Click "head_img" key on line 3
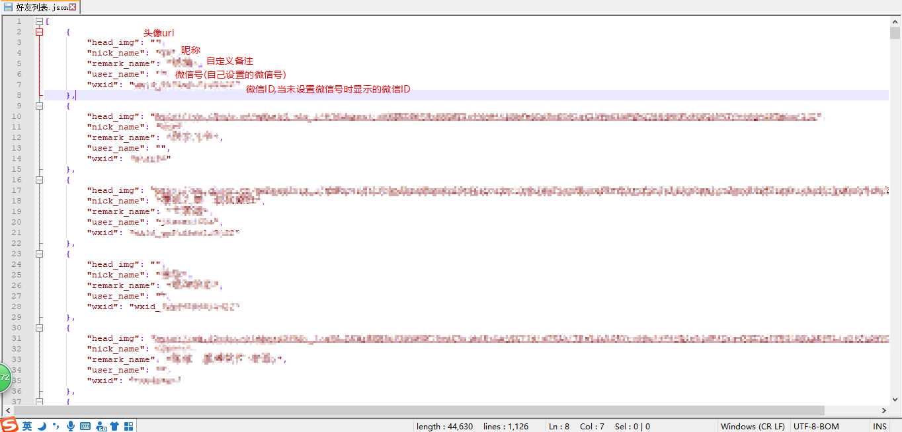The height and width of the screenshot is (432, 902). coord(114,42)
